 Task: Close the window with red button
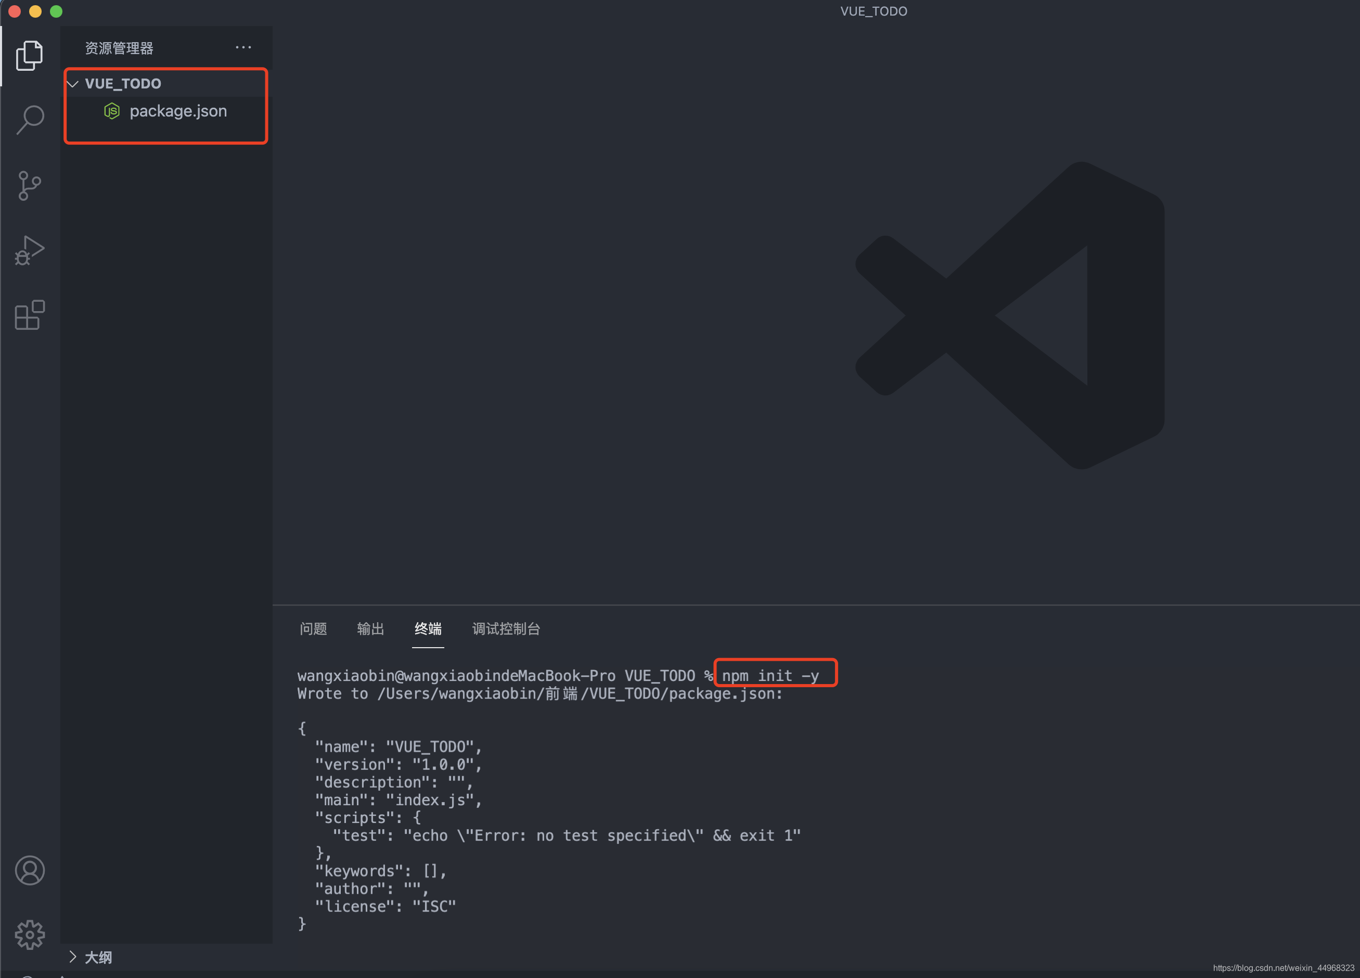click(15, 11)
